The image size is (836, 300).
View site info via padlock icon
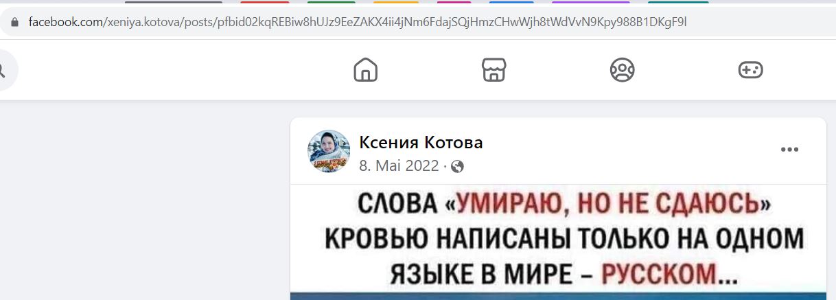(15, 22)
